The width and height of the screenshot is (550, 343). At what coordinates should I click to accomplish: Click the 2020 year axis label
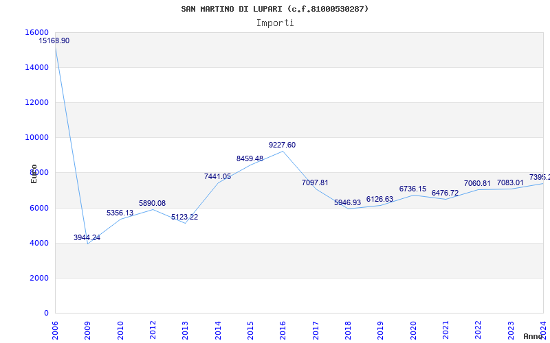coord(413,329)
